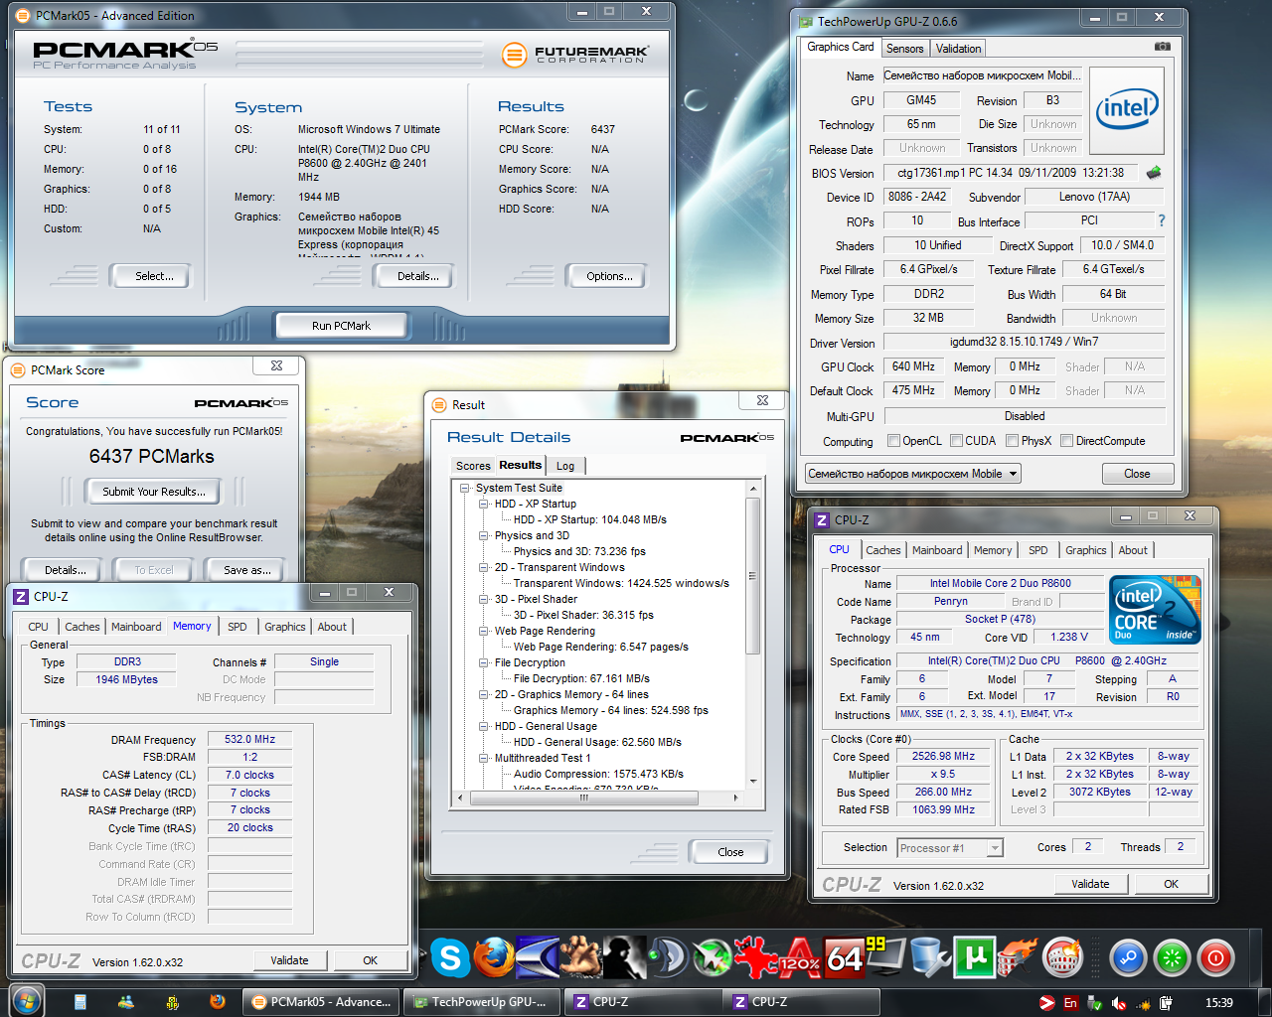The height and width of the screenshot is (1017, 1272).
Task: Click the Run PCMark button
Action: pos(341,325)
